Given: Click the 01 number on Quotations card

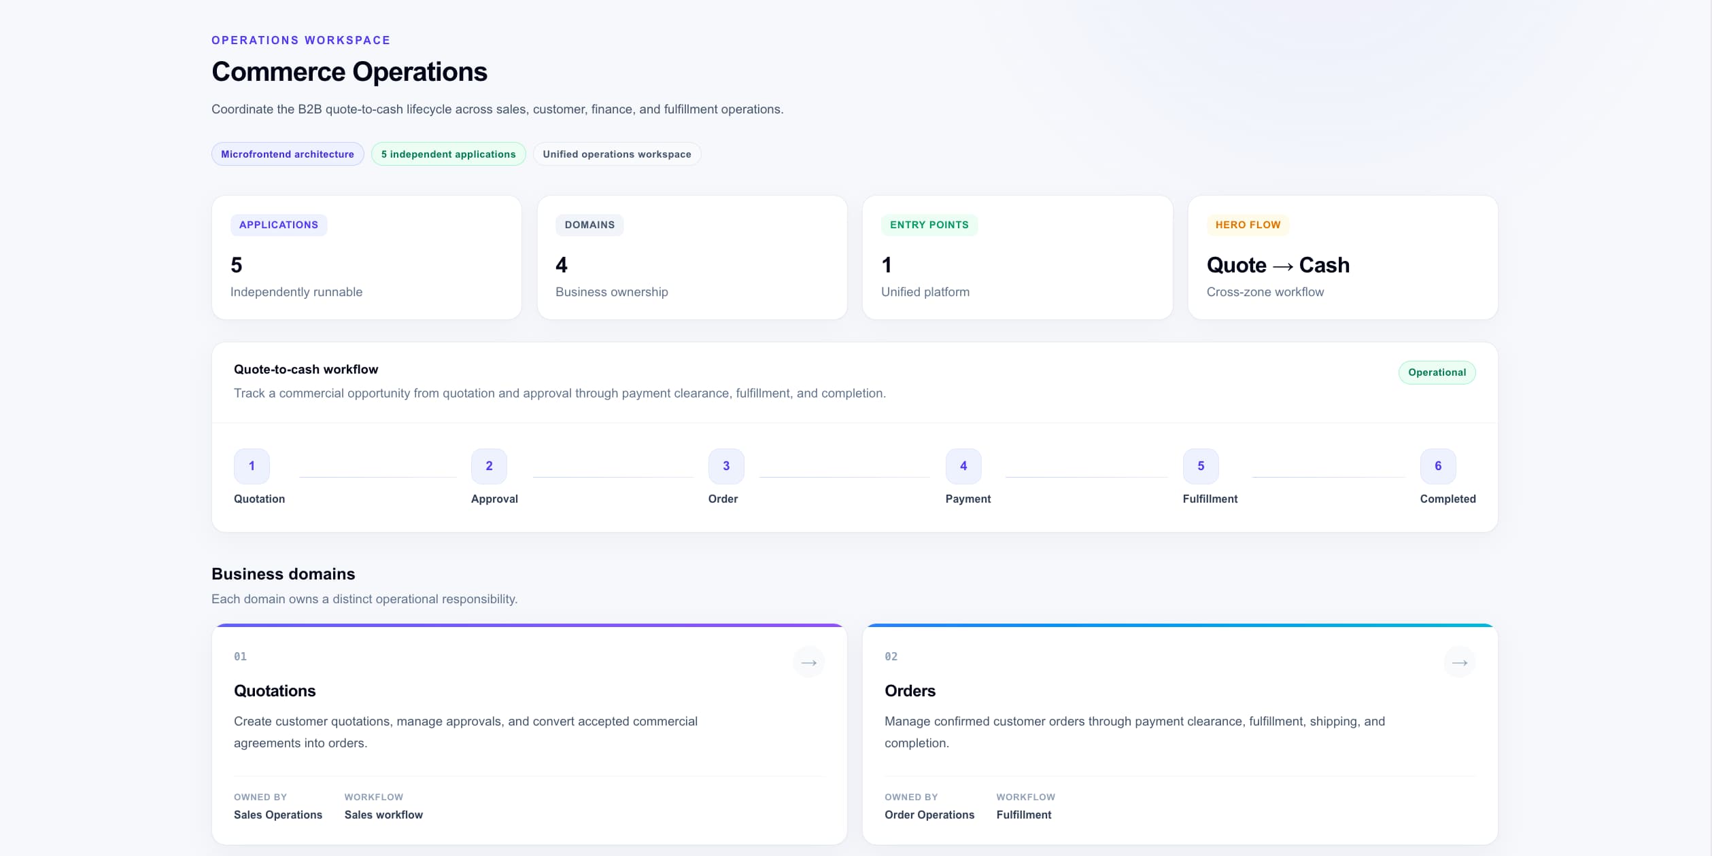Looking at the screenshot, I should pos(240,656).
